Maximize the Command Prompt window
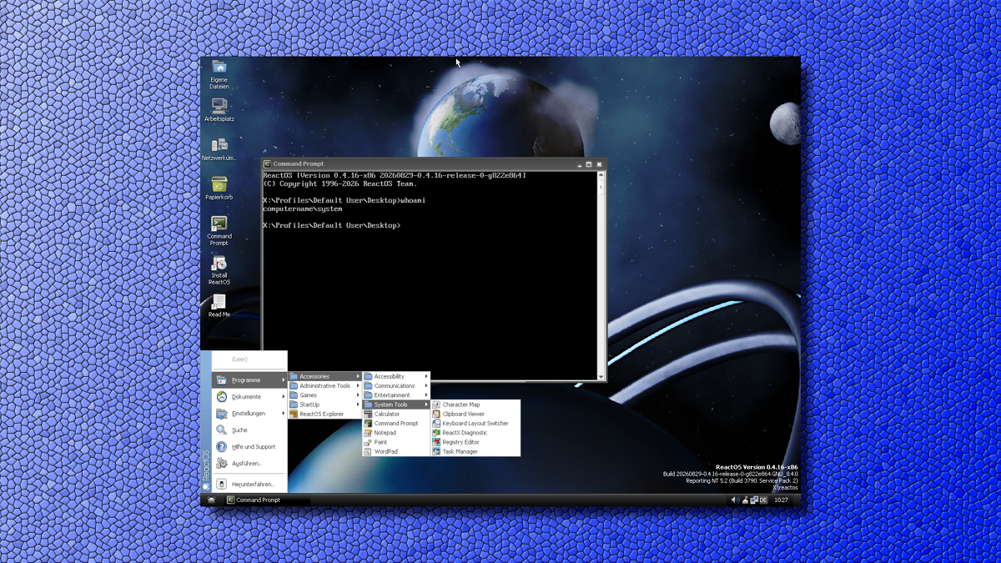Image resolution: width=1001 pixels, height=563 pixels. (589, 164)
